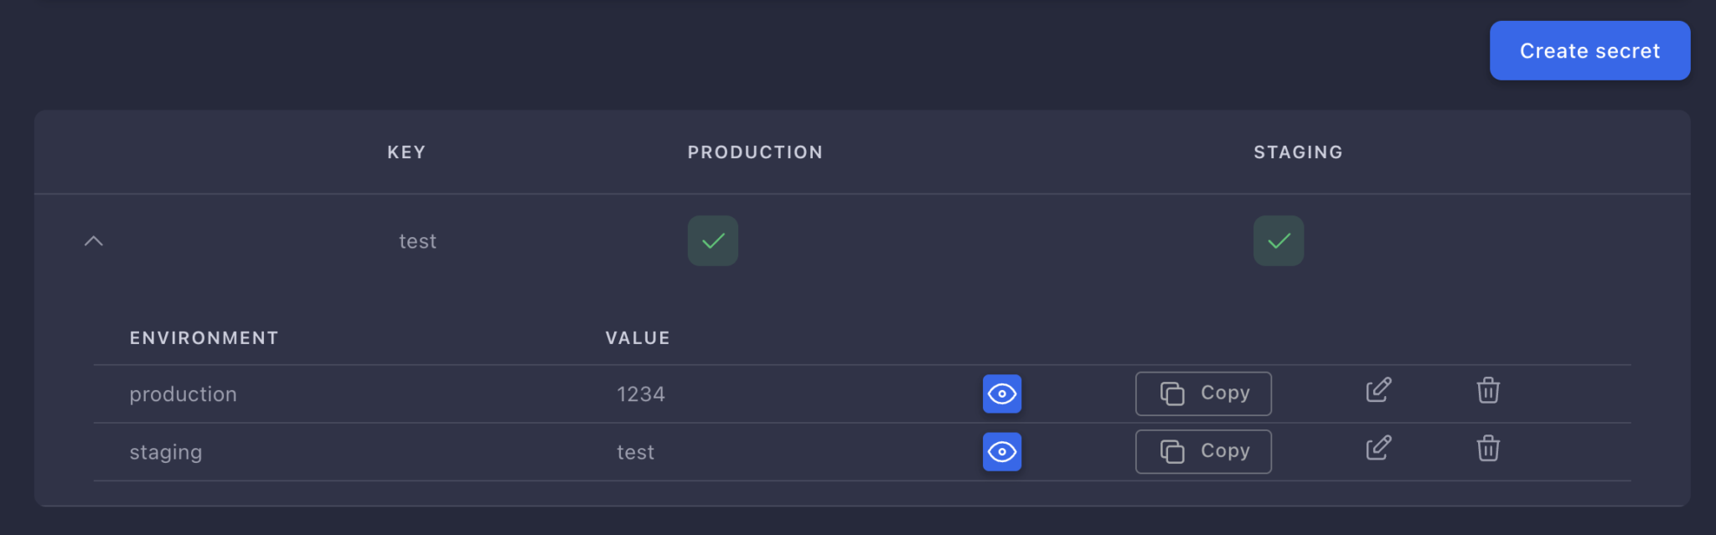Delete the staging secret via trash icon

(1488, 448)
